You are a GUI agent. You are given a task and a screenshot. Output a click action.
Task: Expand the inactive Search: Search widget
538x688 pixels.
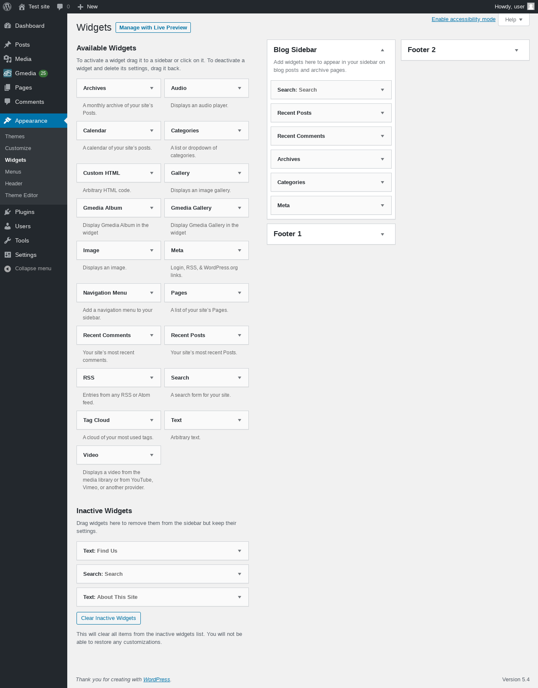pos(240,574)
